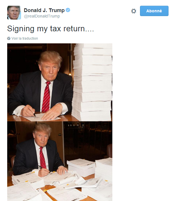Toggle the Abonné follow button
The height and width of the screenshot is (201, 176).
click(154, 11)
